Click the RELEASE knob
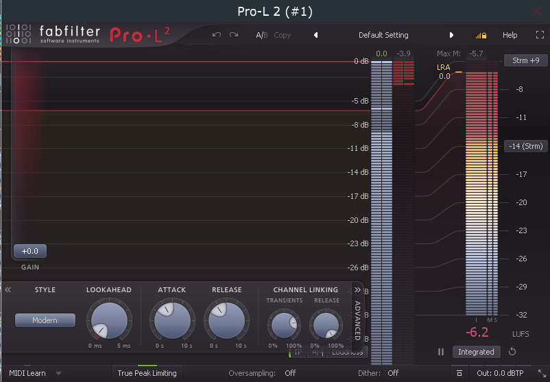 [x=226, y=320]
